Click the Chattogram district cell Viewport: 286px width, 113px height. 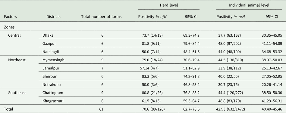click(x=53, y=93)
